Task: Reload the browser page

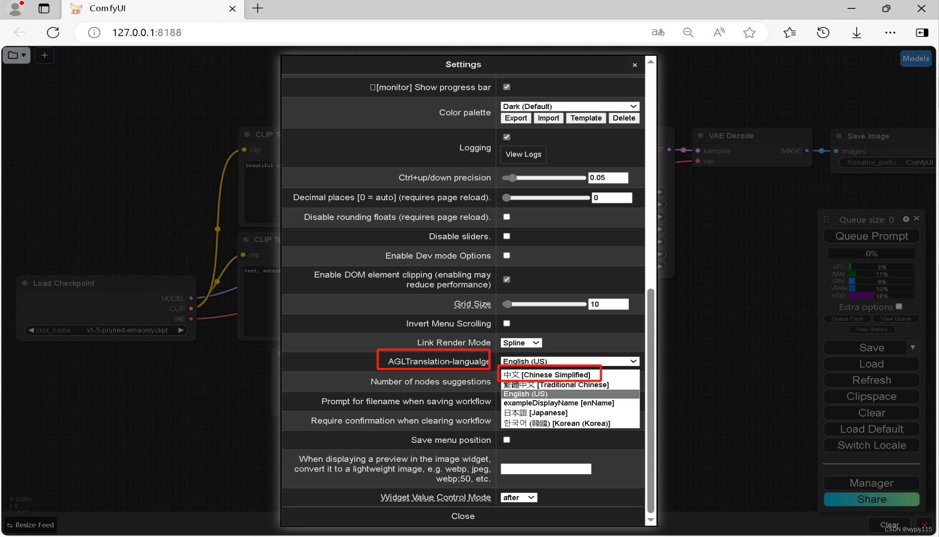Action: (53, 33)
